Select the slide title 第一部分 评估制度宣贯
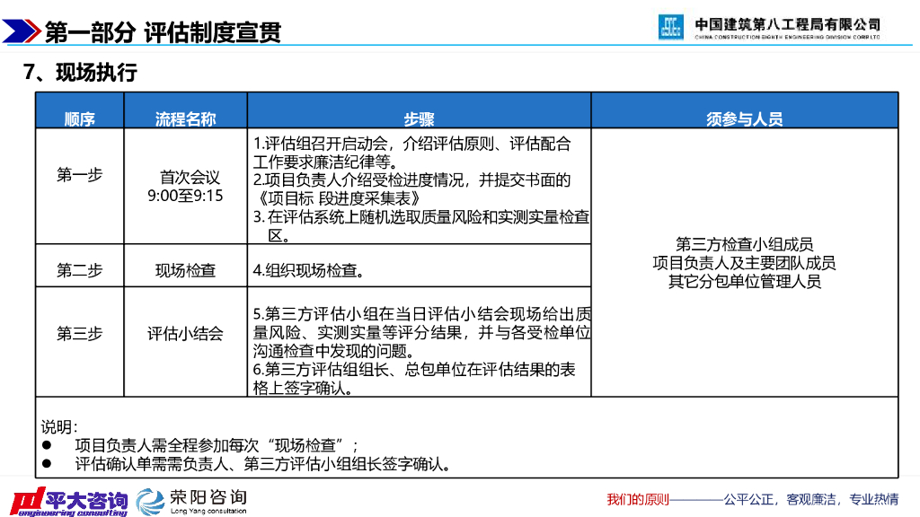This screenshot has width=920, height=517. tap(163, 32)
